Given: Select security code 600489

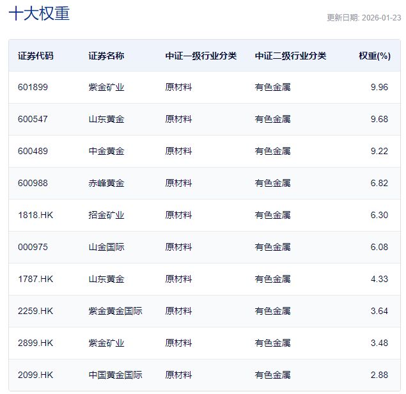Looking at the screenshot, I should point(33,151).
